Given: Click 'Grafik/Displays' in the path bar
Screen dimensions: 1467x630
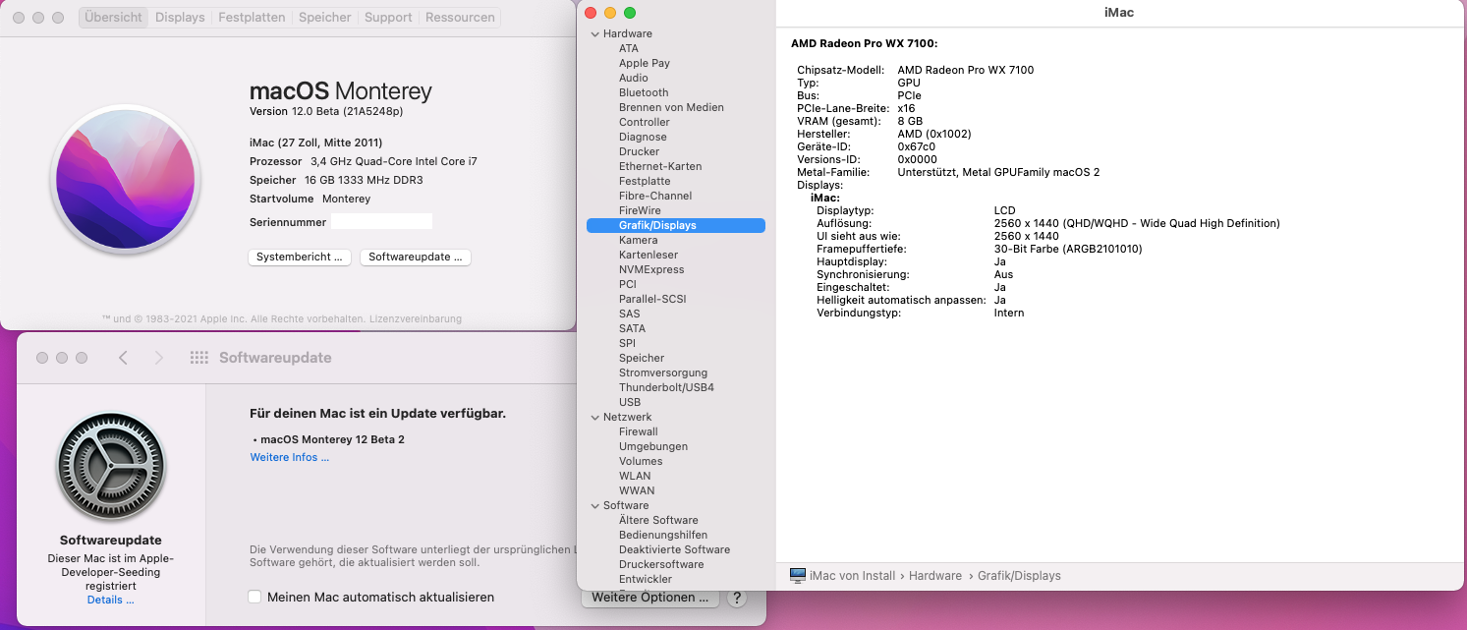Looking at the screenshot, I should click(x=1019, y=576).
